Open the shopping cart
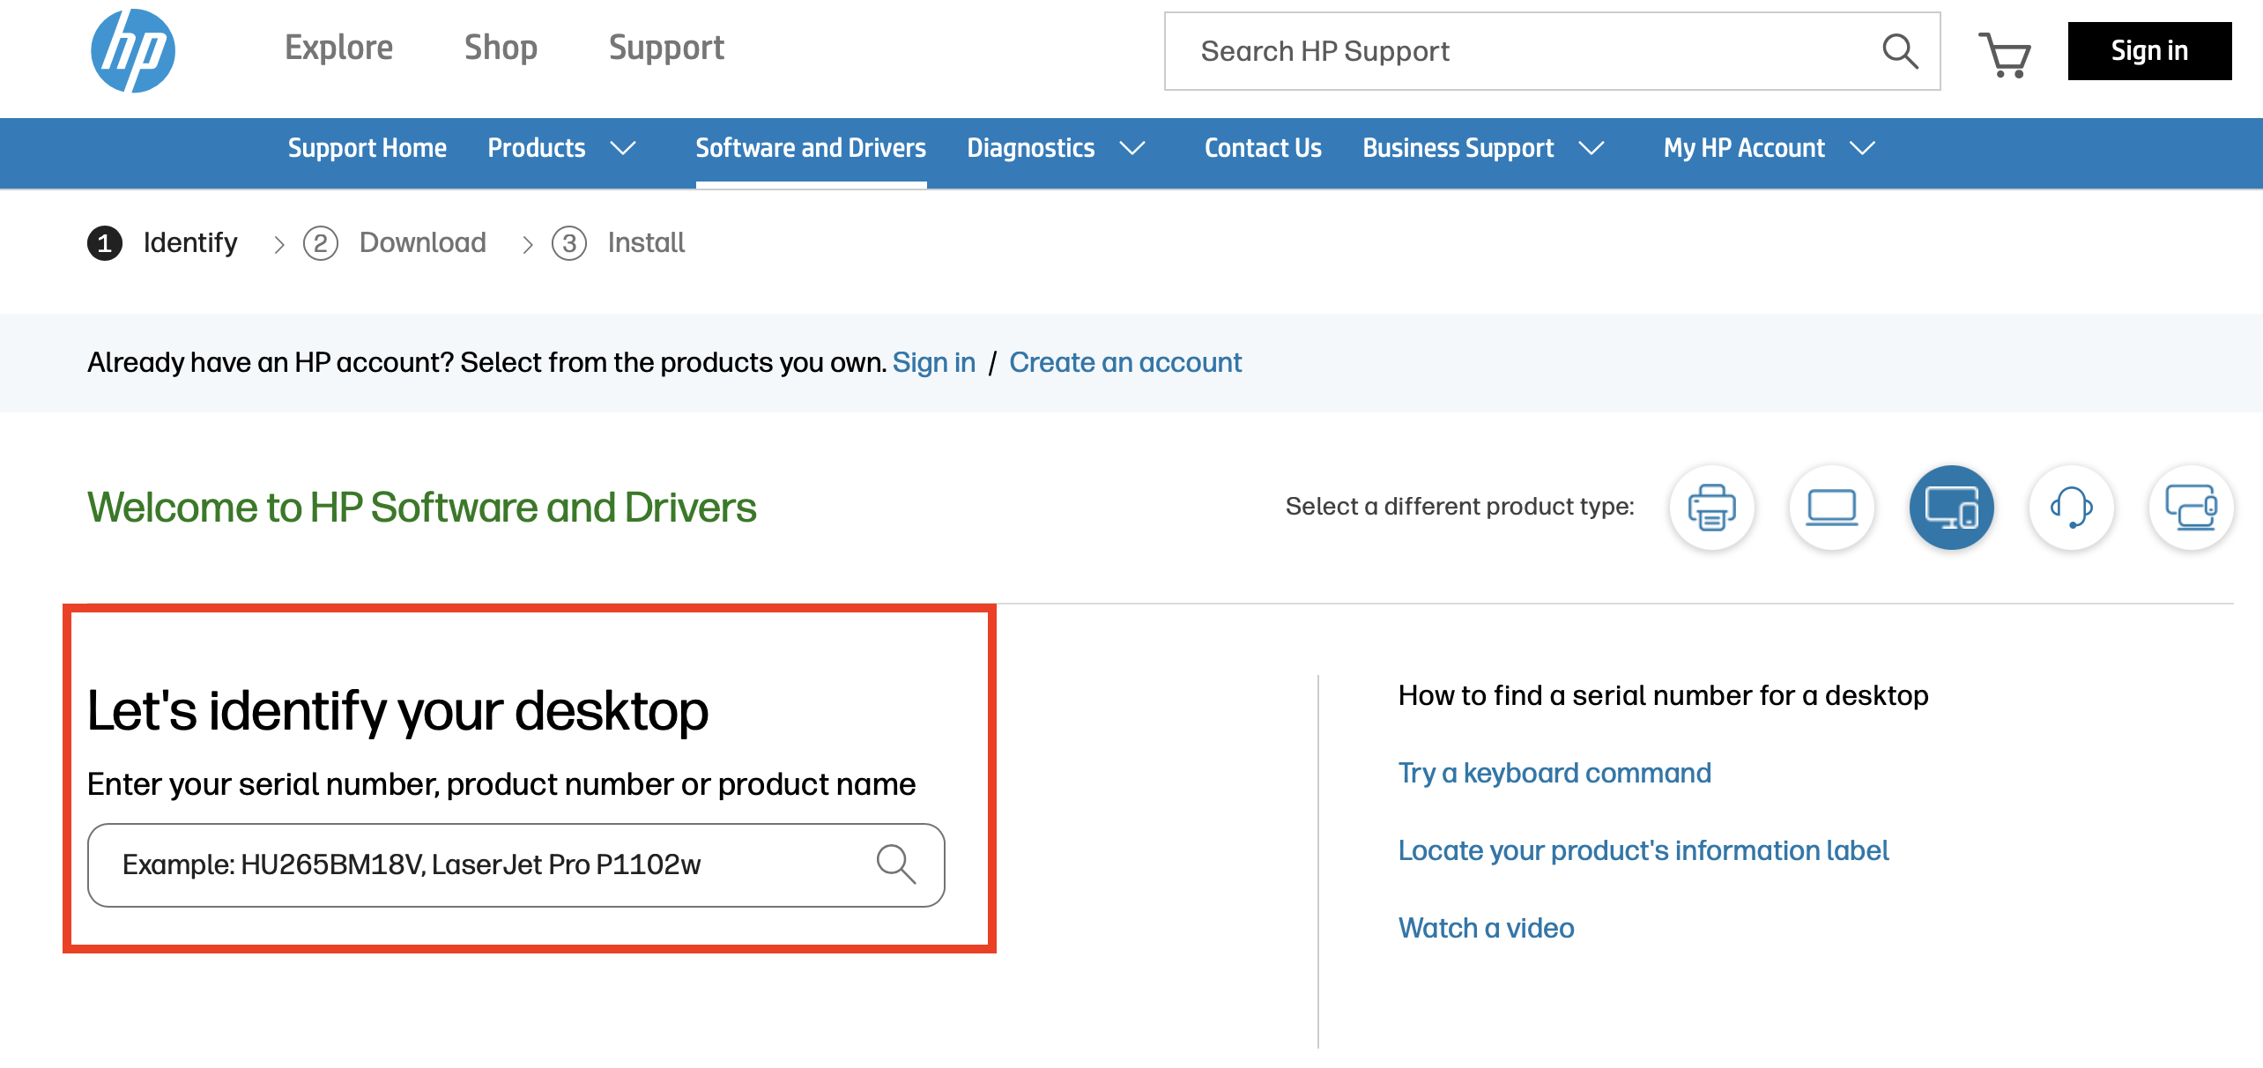 pos(2006,55)
